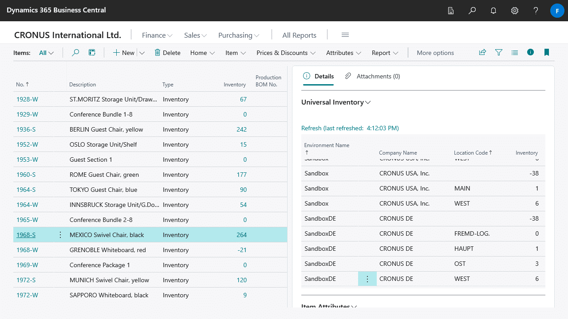The width and height of the screenshot is (568, 319).
Task: Open the notifications bell
Action: 493,11
